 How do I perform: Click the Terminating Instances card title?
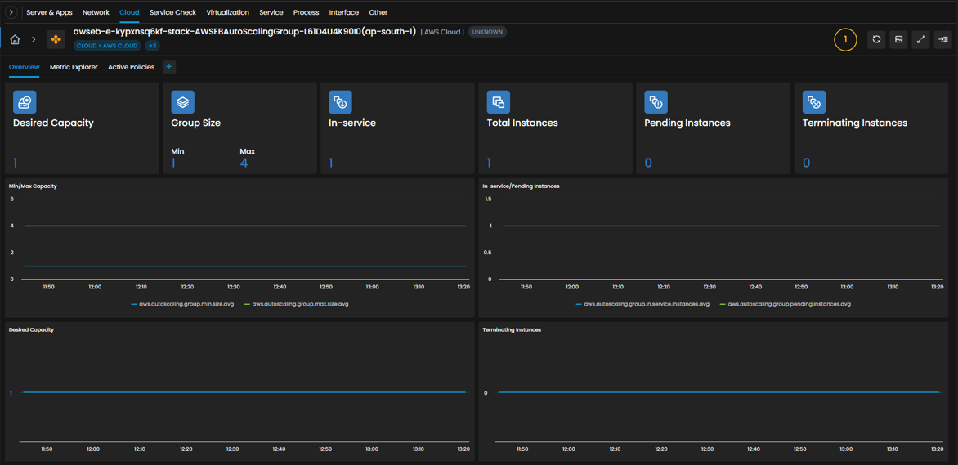coord(855,123)
